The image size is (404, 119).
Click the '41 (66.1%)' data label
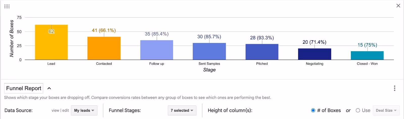click(x=104, y=30)
